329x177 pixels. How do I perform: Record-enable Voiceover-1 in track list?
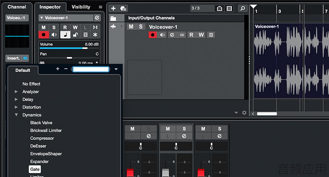pyautogui.click(x=153, y=35)
